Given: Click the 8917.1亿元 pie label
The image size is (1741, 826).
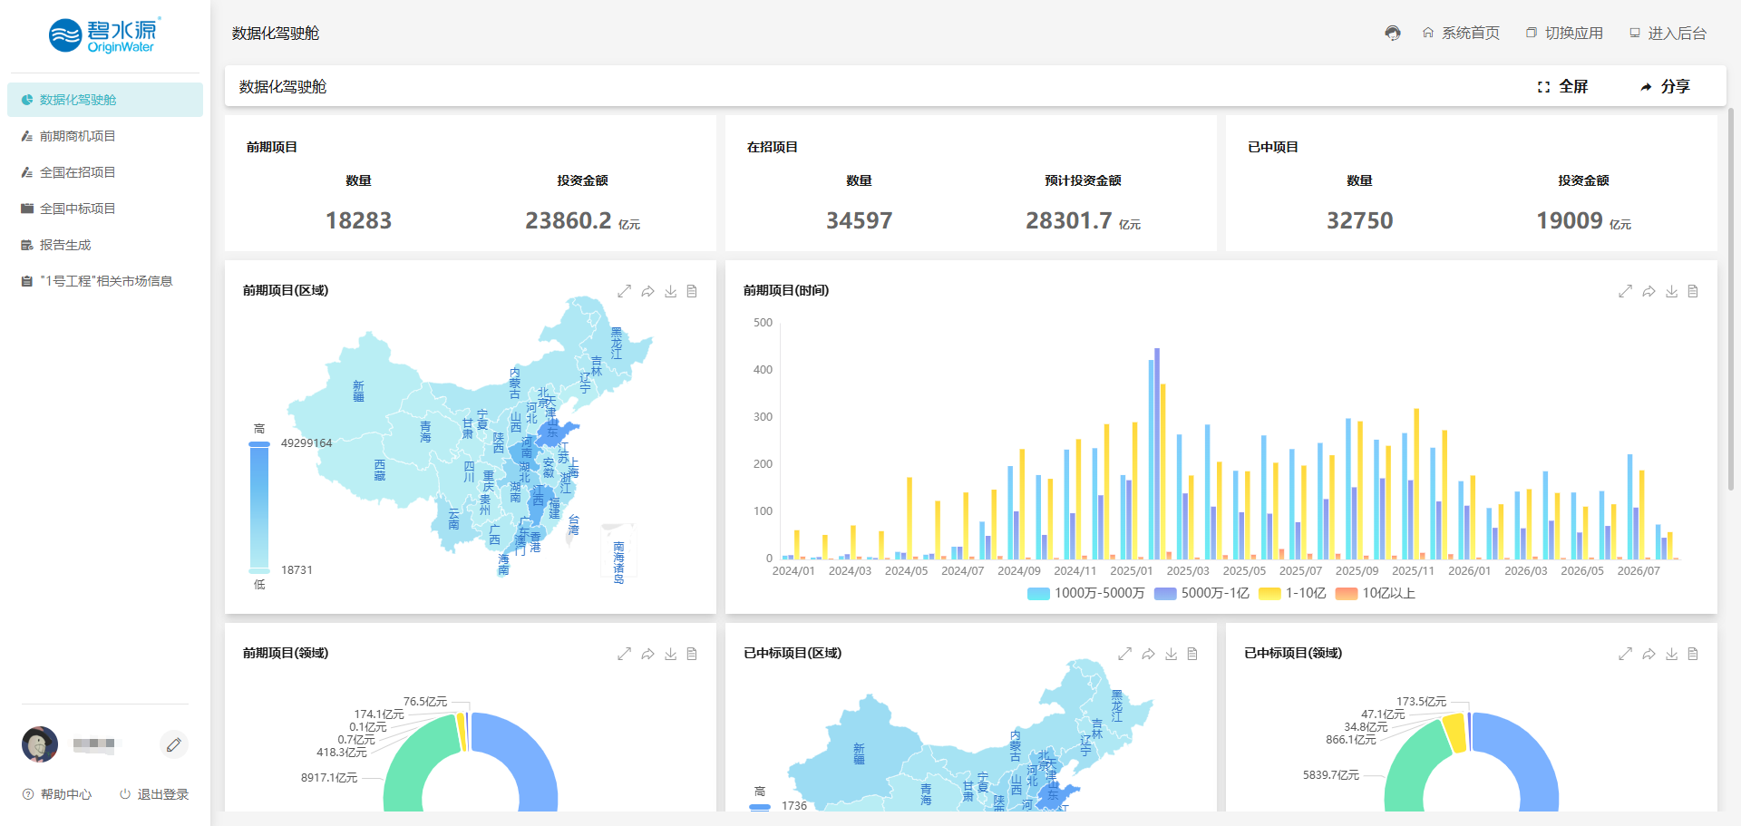Looking at the screenshot, I should [x=329, y=778].
